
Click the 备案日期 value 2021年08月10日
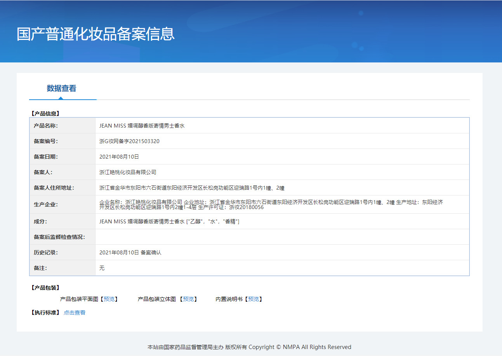pyautogui.click(x=121, y=157)
